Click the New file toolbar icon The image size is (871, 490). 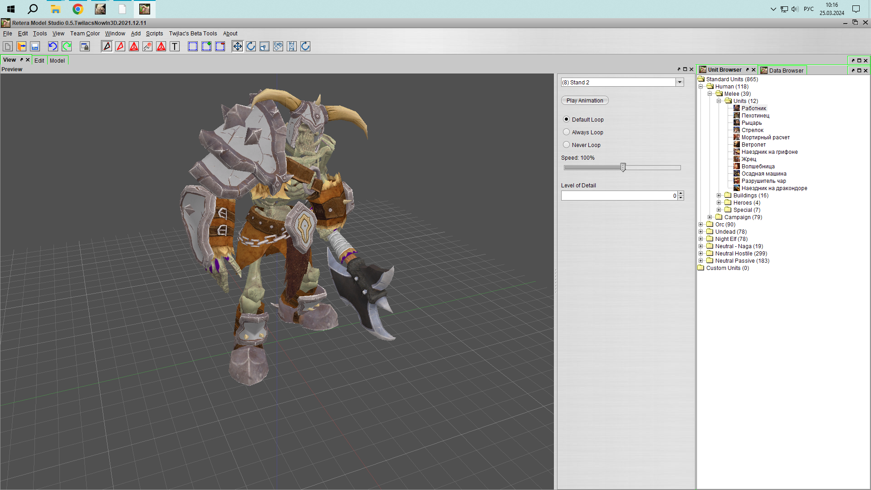8,46
